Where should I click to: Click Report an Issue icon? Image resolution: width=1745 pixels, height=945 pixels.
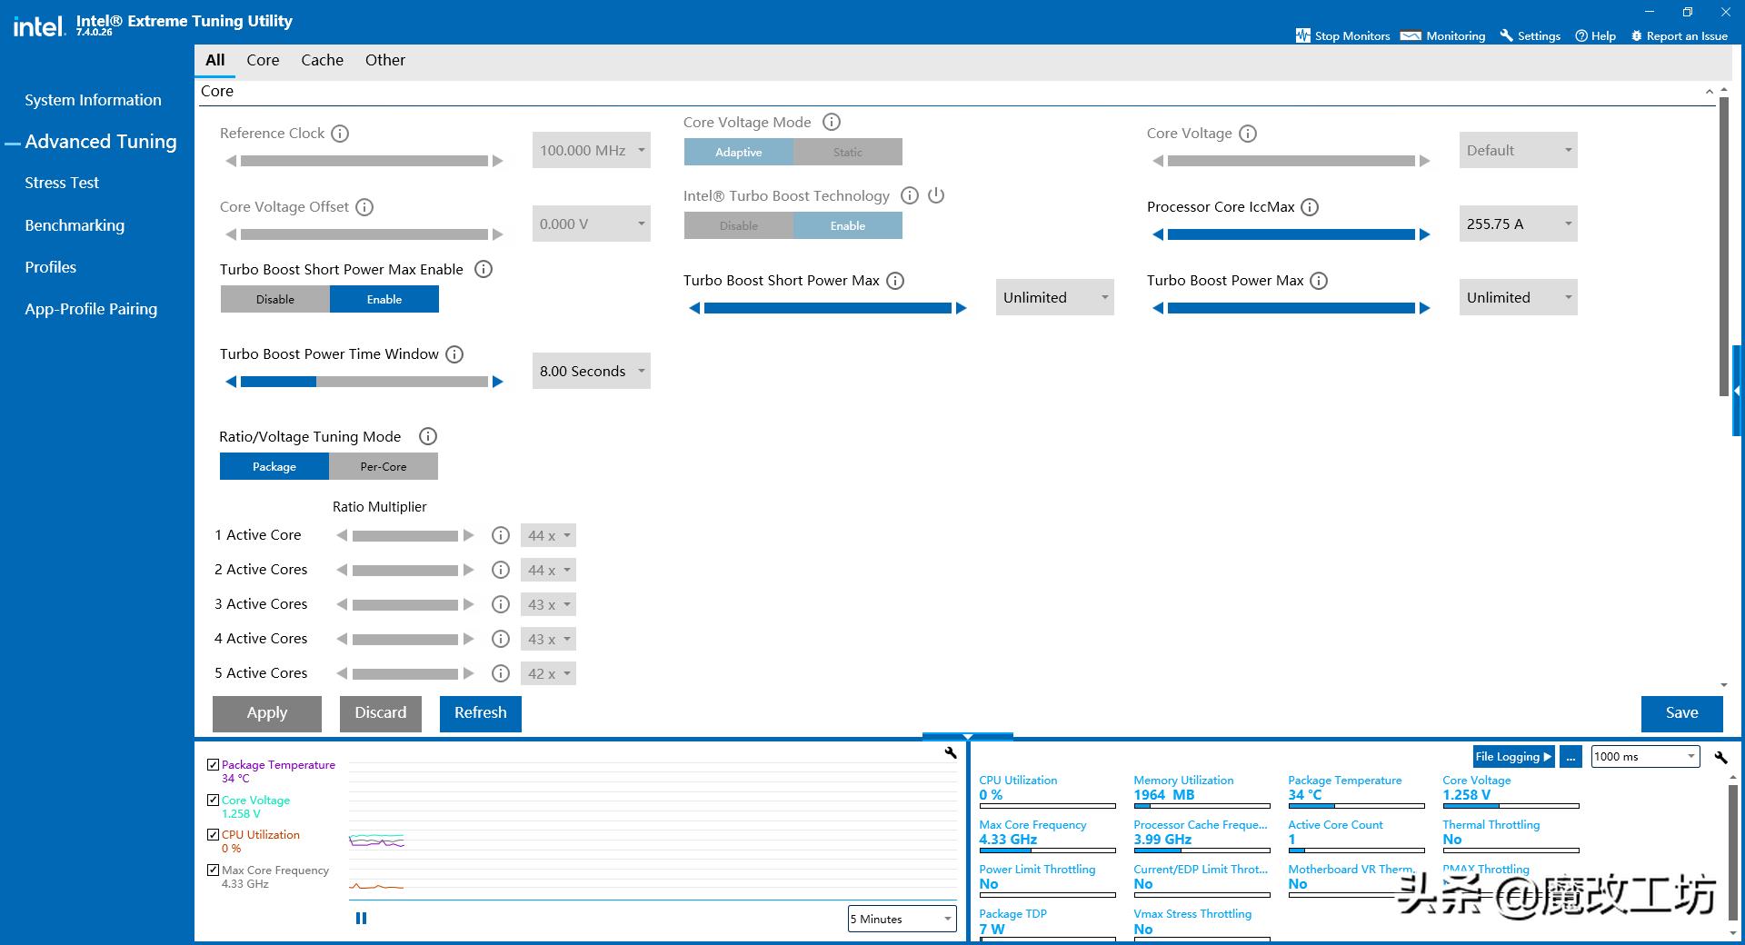tap(1637, 35)
